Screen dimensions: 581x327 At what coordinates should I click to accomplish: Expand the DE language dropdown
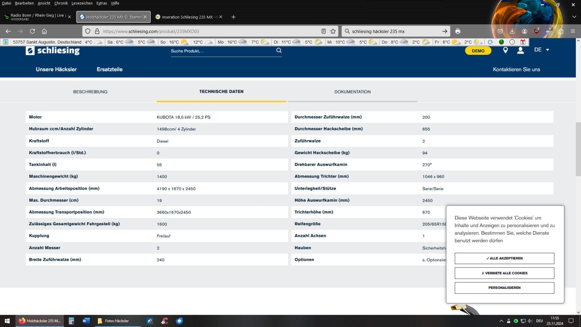click(541, 50)
